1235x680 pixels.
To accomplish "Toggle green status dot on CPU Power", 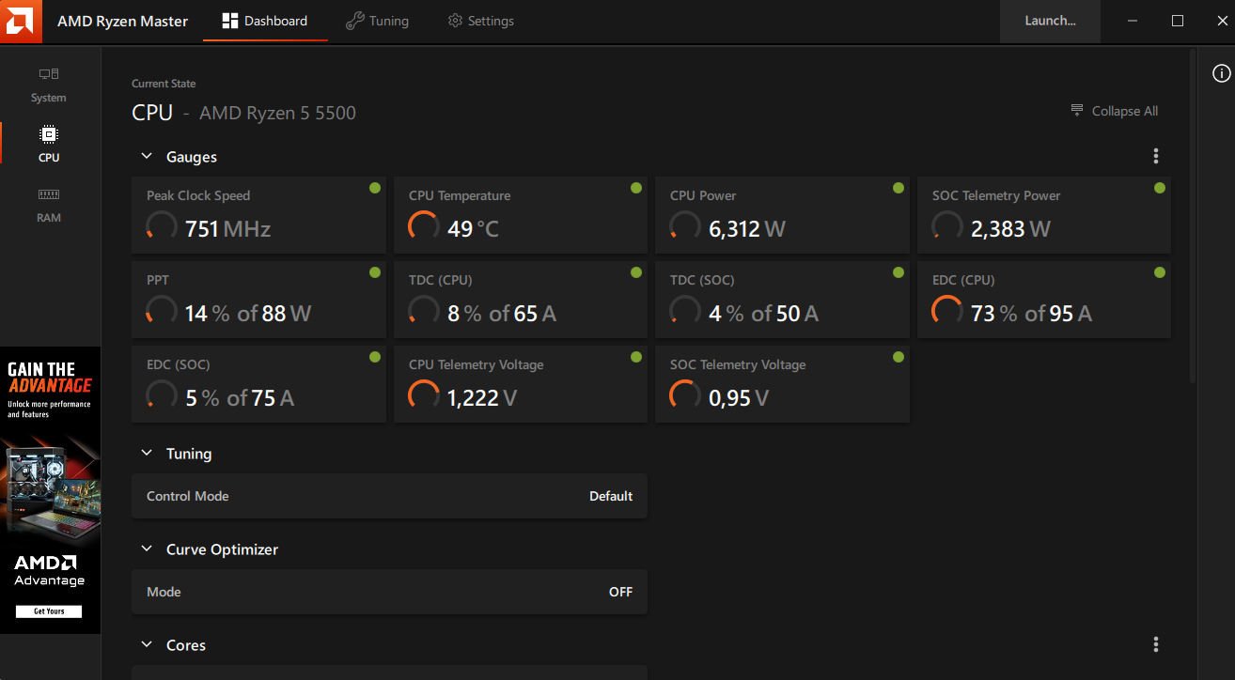I will [x=899, y=188].
